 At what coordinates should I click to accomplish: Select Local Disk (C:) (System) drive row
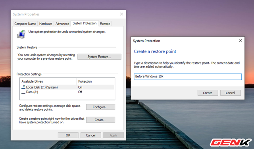(67, 87)
